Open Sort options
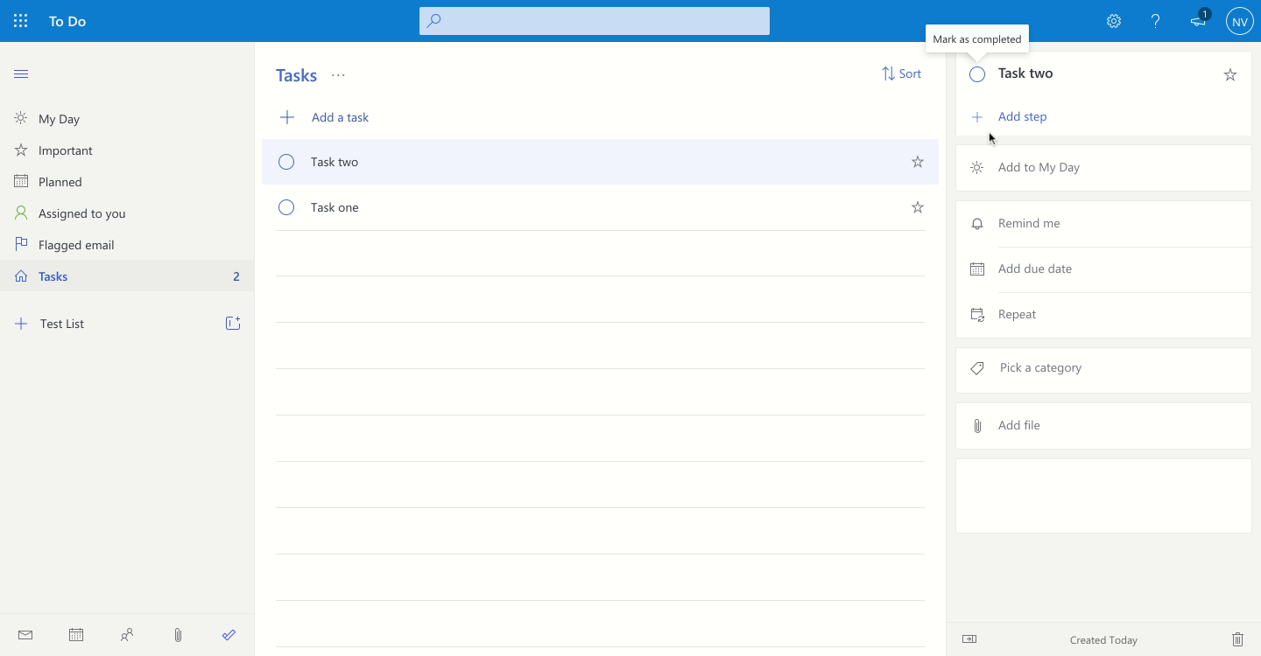 click(901, 73)
